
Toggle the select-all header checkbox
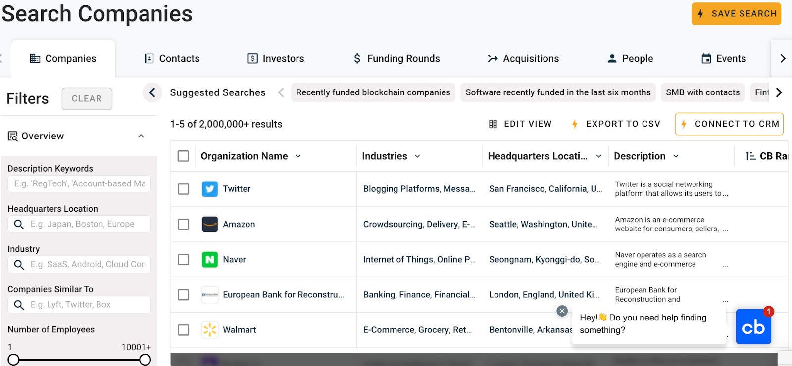[183, 156]
